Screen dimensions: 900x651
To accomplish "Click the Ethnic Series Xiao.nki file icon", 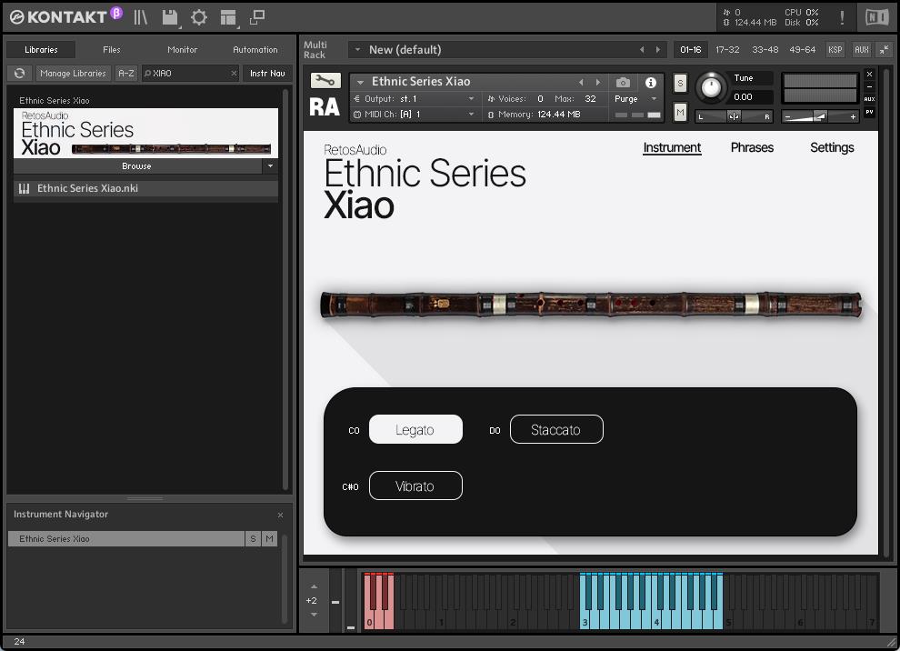I will click(25, 188).
